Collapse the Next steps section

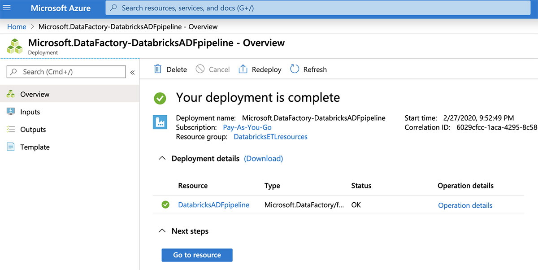(162, 231)
